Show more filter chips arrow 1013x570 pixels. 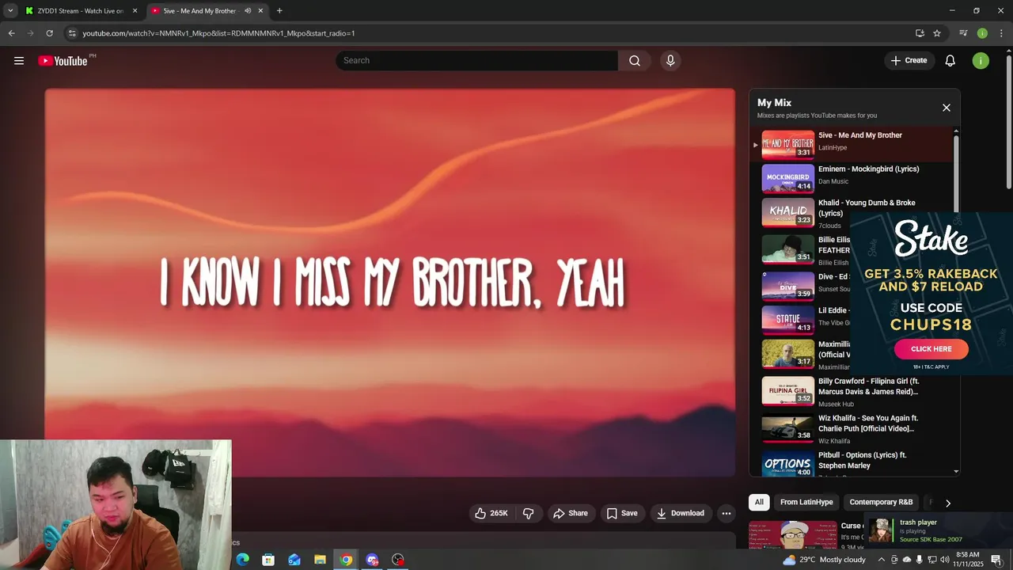(947, 503)
